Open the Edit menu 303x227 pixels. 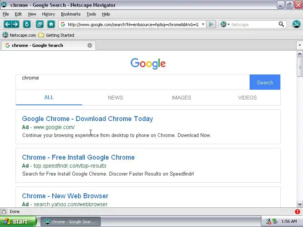click(18, 14)
